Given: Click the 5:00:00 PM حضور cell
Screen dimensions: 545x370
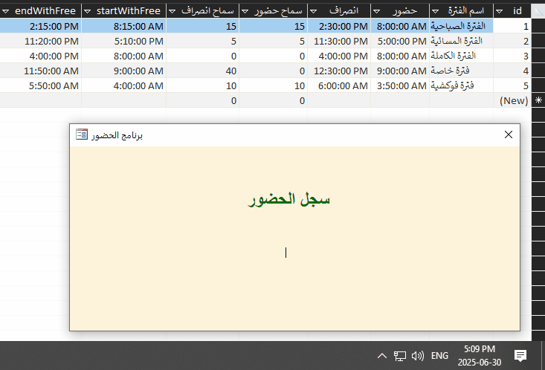Looking at the screenshot, I should click(x=400, y=41).
